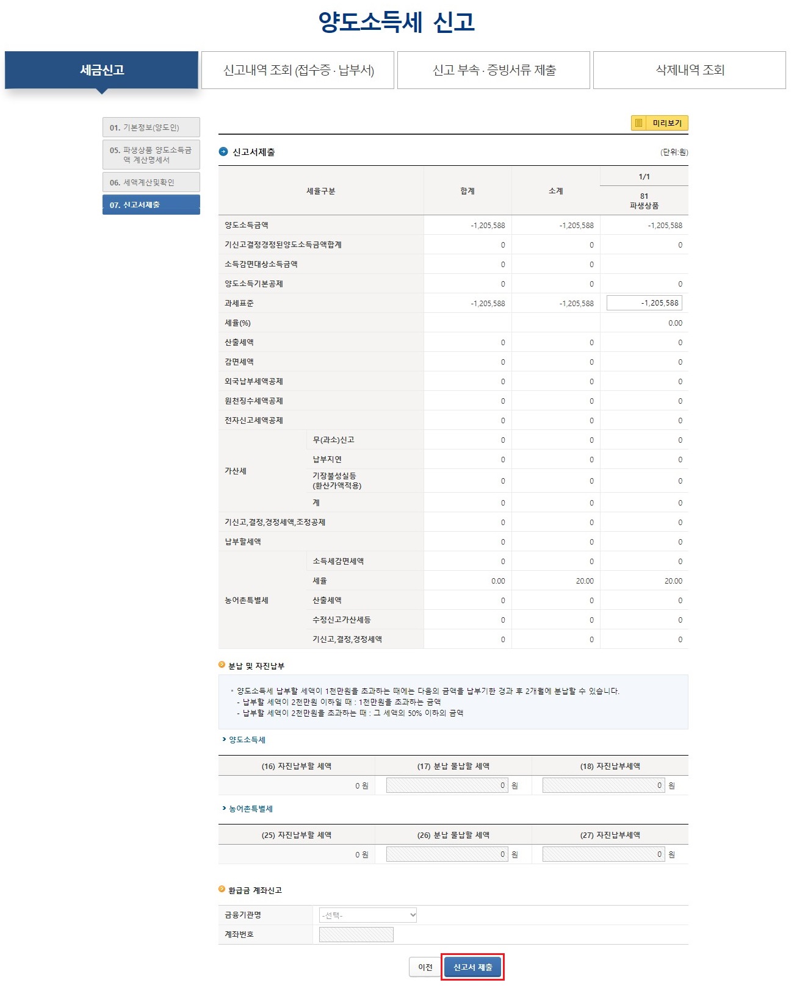The width and height of the screenshot is (794, 991).
Task: Click the 전자신고세액공제 row label
Action: 254,420
